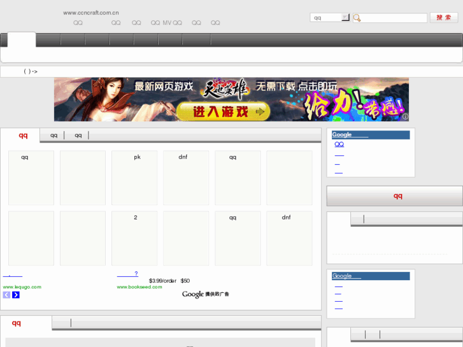Screen dimensions: 463x347
Task: Open the QQ link under first Google ads box
Action: point(339,144)
